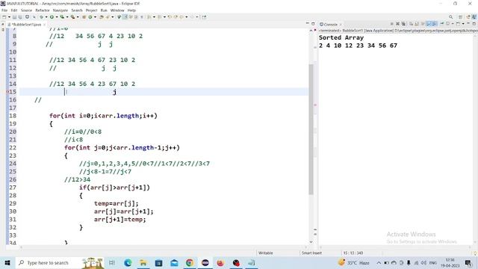The height and width of the screenshot is (269, 478).
Task: Open the New file dropdown arrow
Action: click(x=9, y=17)
